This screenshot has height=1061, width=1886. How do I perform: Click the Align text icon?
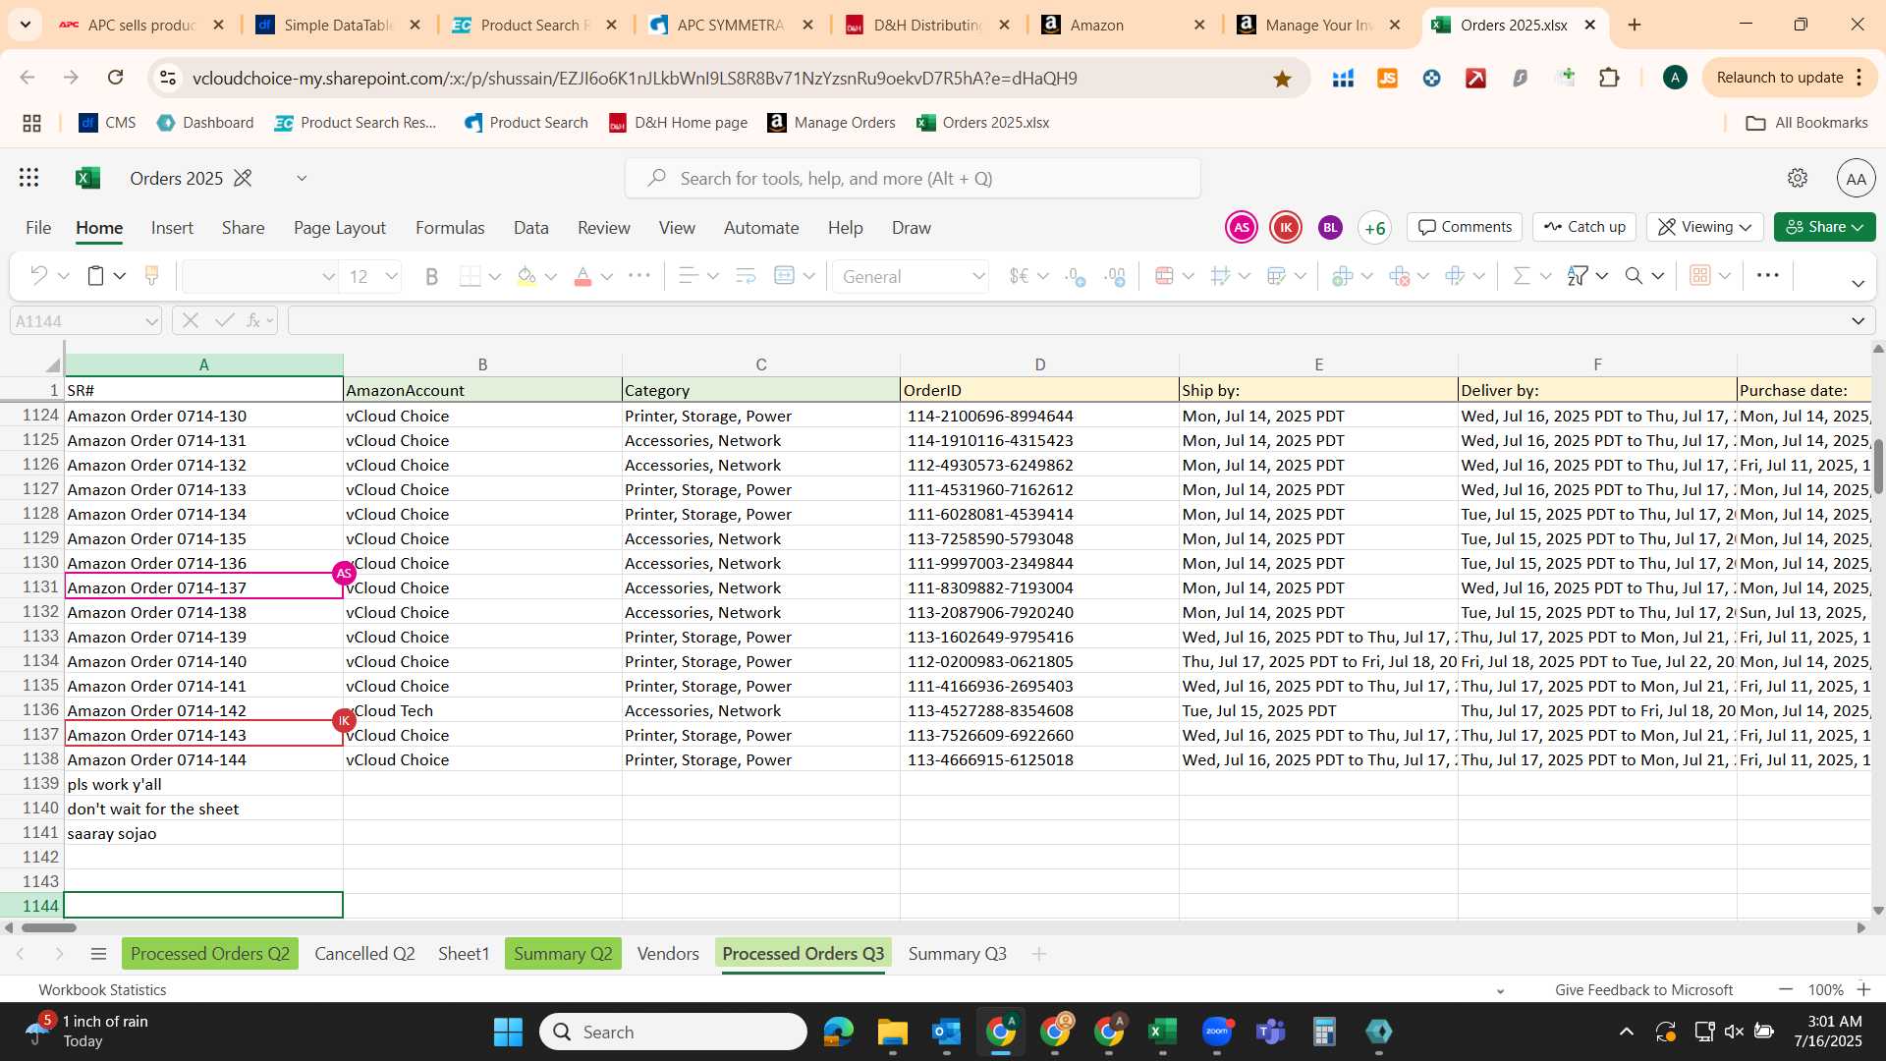pyautogui.click(x=689, y=276)
